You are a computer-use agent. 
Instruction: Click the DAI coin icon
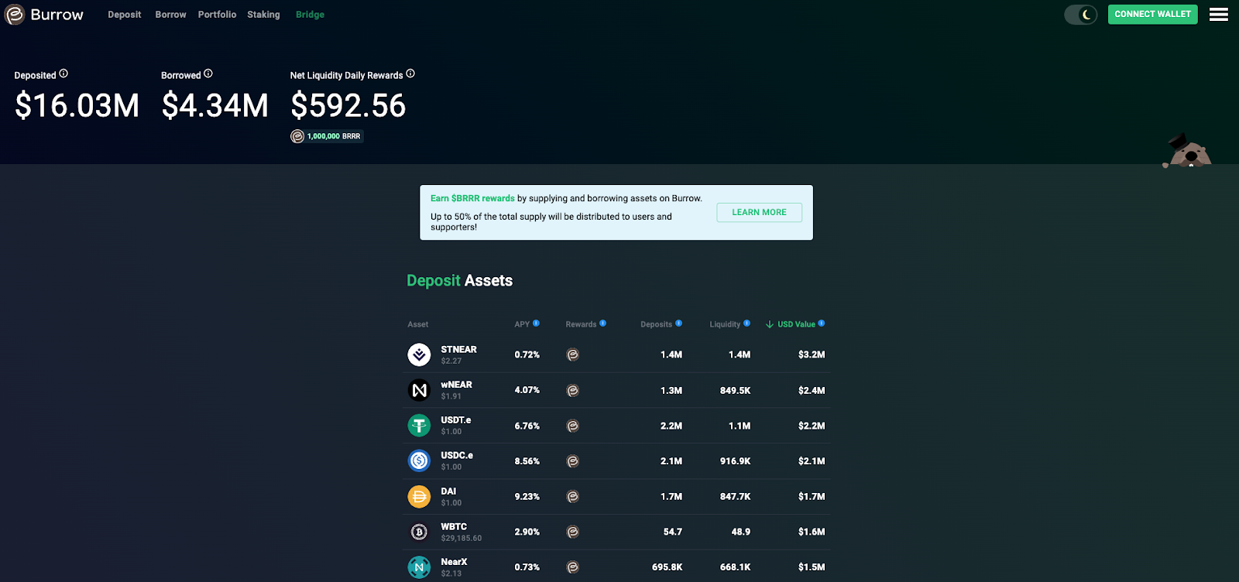pos(419,496)
